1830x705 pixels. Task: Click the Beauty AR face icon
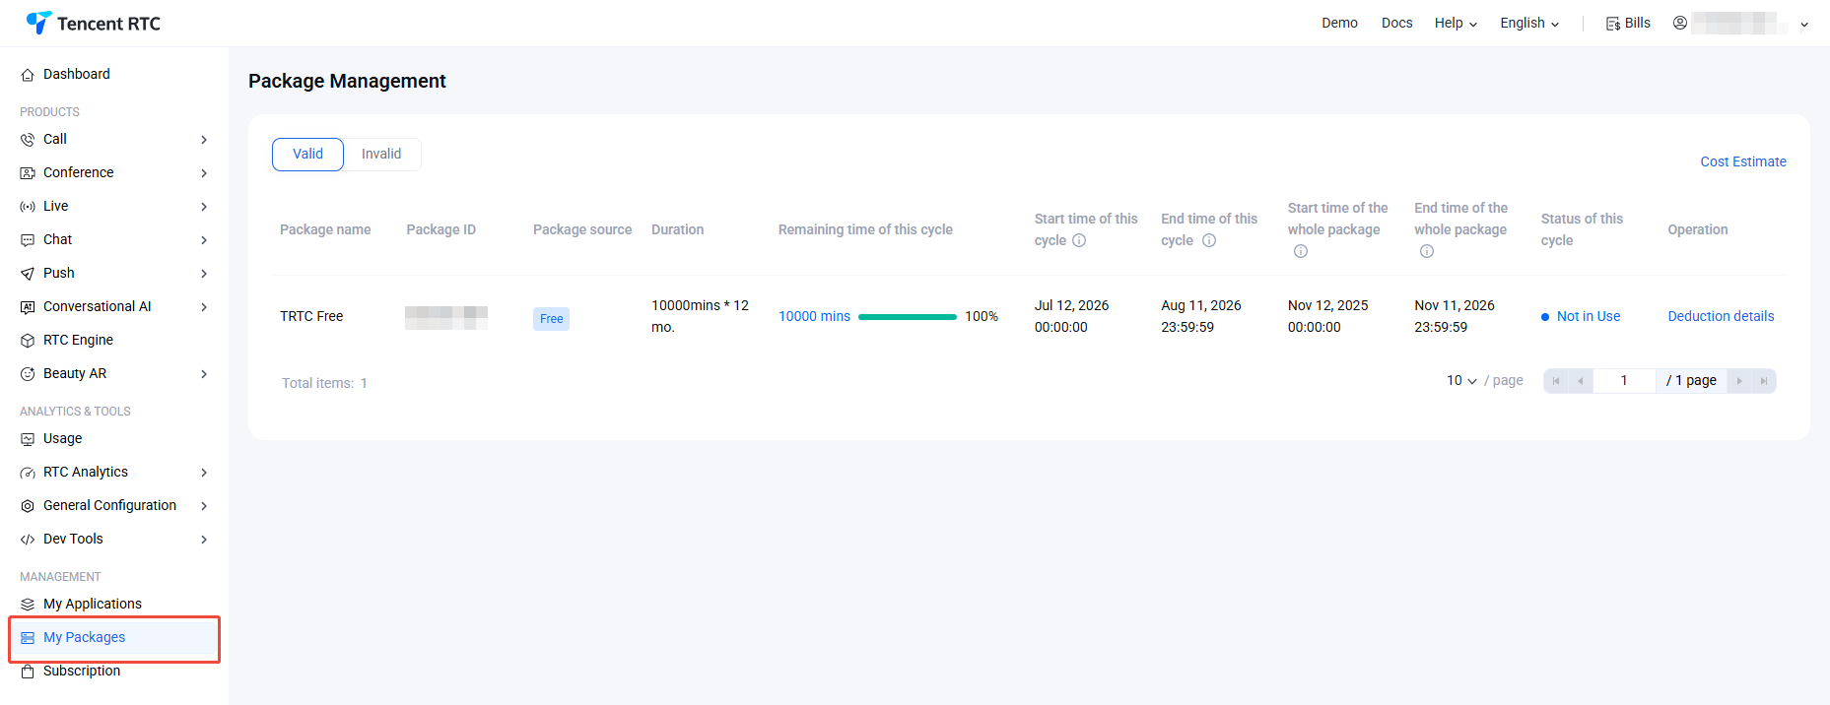[28, 374]
